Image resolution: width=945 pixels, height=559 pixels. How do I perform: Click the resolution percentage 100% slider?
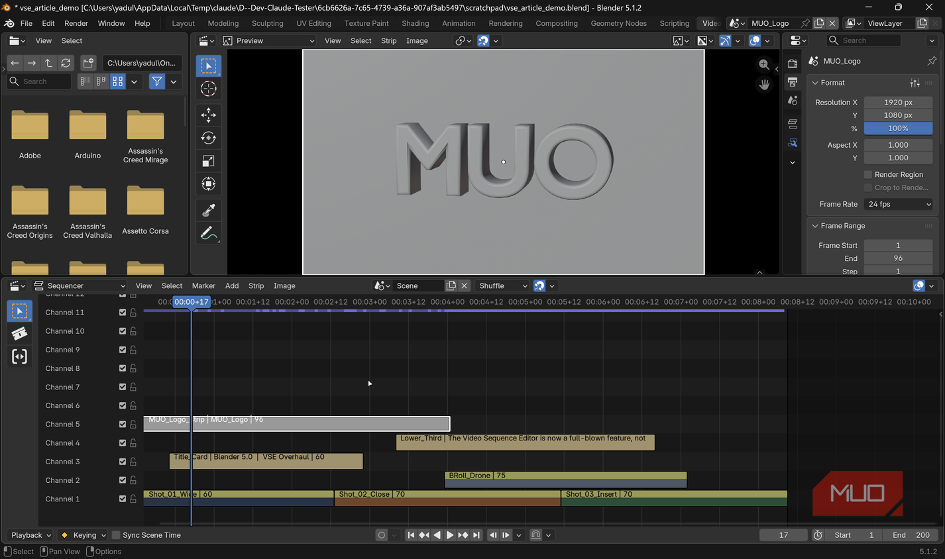[x=898, y=128]
